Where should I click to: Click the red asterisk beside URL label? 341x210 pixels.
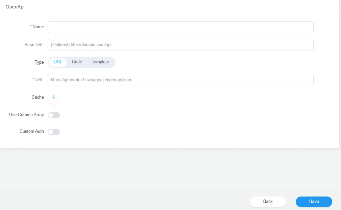coord(33,80)
